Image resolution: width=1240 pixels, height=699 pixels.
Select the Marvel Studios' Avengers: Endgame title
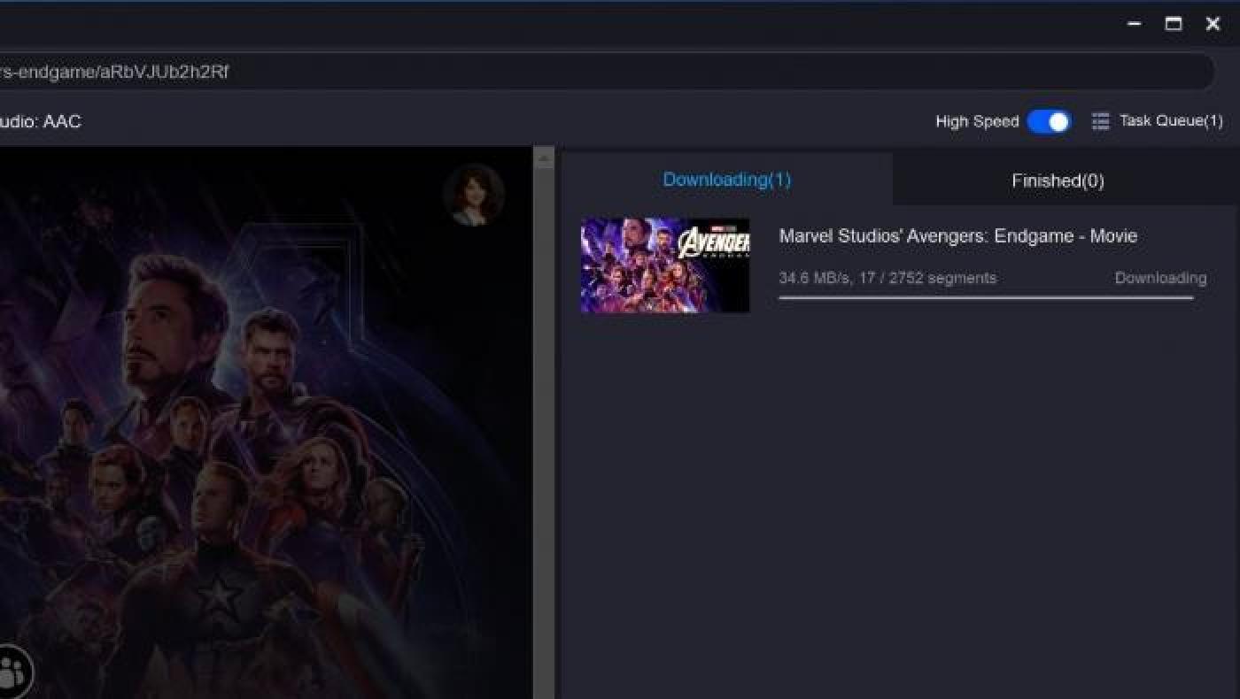click(x=957, y=236)
